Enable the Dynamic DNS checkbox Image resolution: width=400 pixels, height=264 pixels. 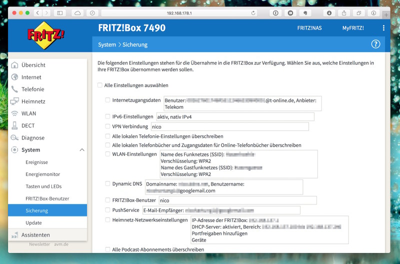(x=108, y=183)
